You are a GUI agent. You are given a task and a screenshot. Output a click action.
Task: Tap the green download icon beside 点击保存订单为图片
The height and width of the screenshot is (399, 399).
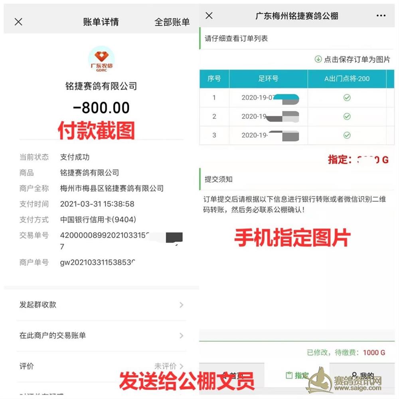(x=318, y=59)
